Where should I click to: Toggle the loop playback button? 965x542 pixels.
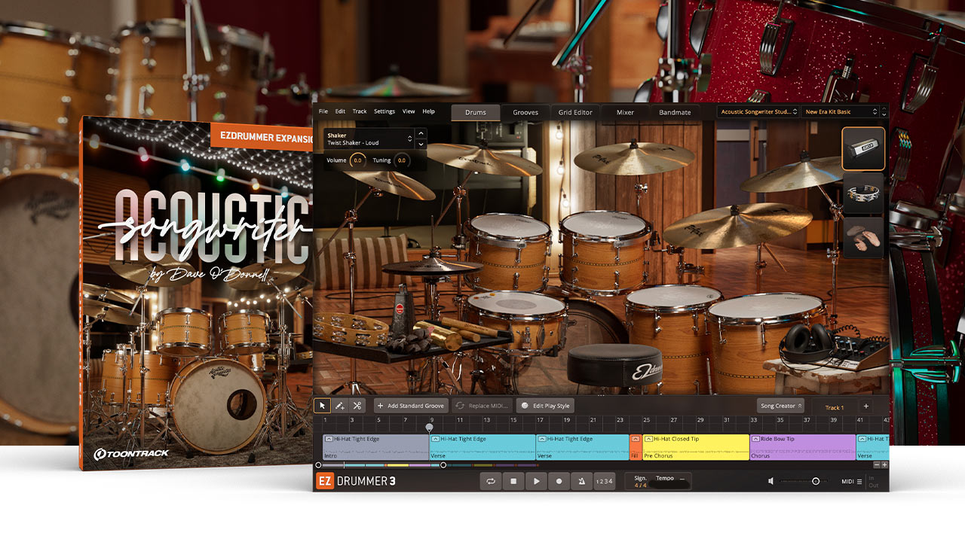[x=491, y=481]
